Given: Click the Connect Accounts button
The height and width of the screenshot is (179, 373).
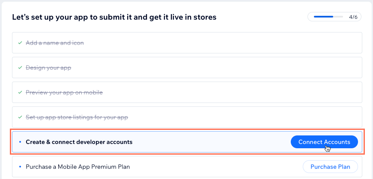Looking at the screenshot, I should pos(324,142).
